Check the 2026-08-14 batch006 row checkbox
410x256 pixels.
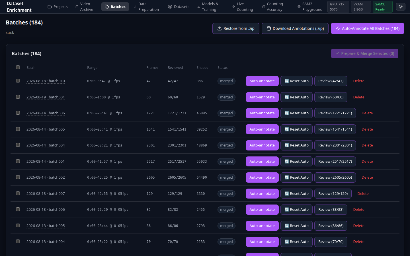pyautogui.click(x=18, y=113)
